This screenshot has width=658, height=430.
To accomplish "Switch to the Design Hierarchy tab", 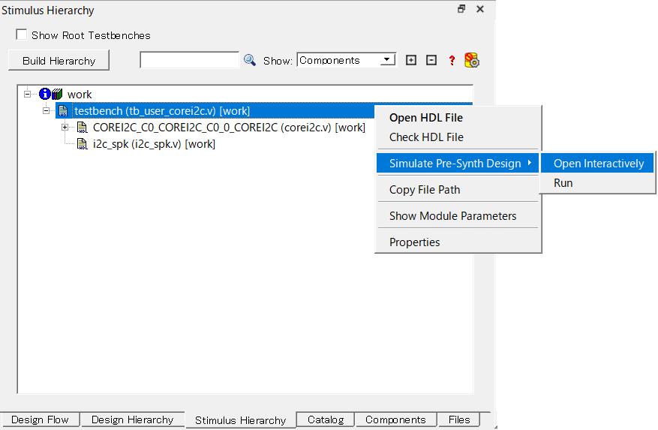I will tap(132, 419).
